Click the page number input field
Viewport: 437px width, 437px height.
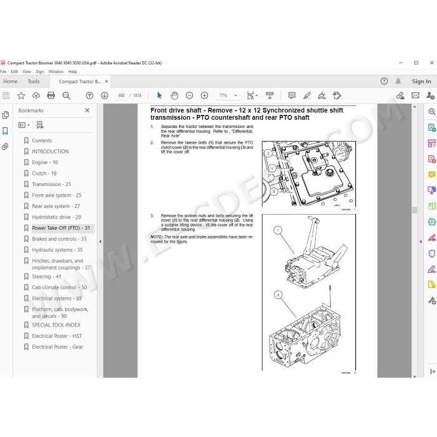click(x=121, y=96)
